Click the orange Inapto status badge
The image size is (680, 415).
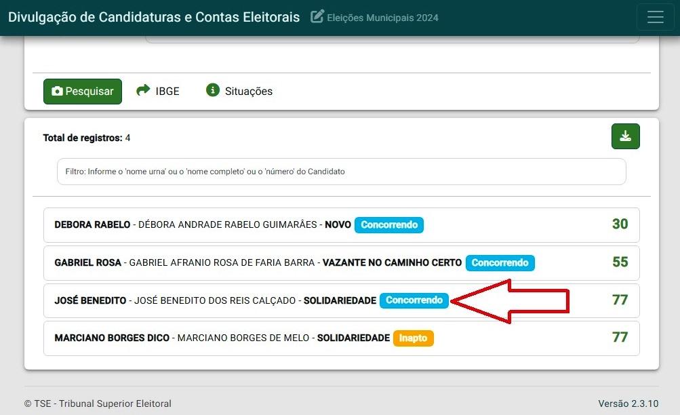[414, 338]
